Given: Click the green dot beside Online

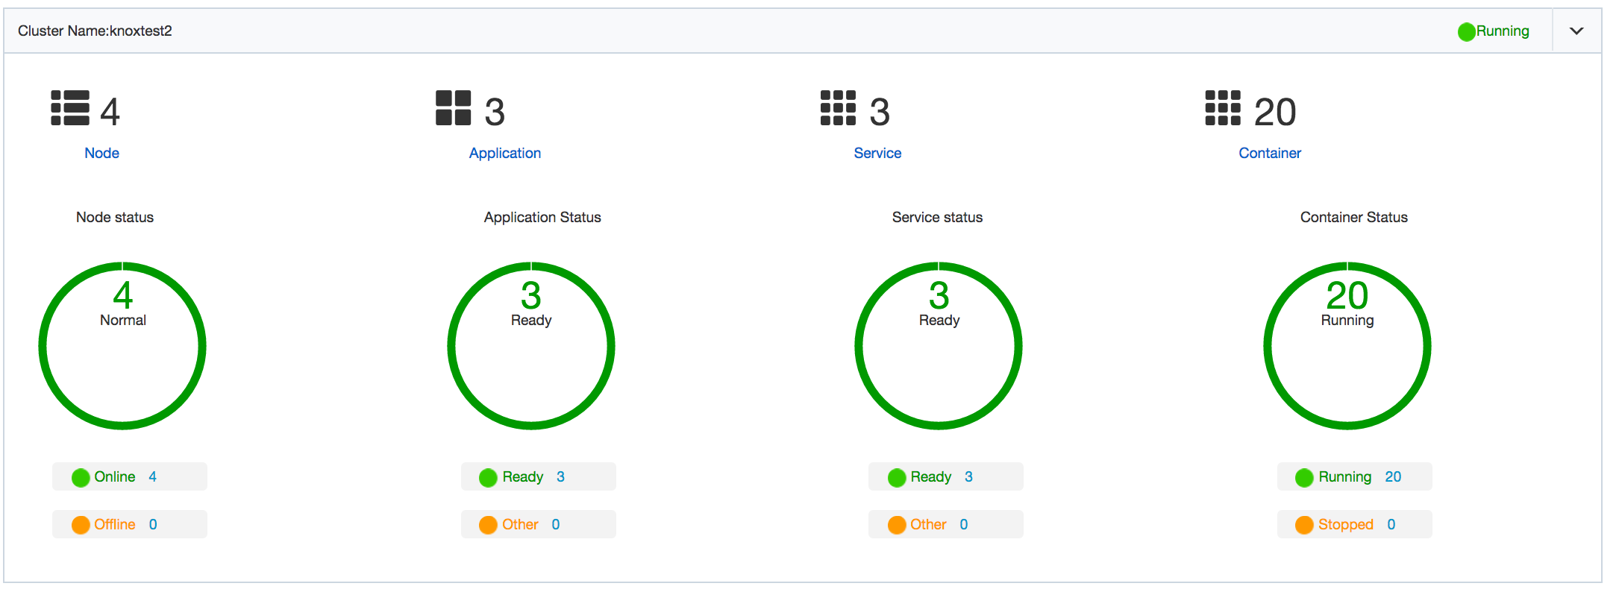Looking at the screenshot, I should tap(81, 477).
